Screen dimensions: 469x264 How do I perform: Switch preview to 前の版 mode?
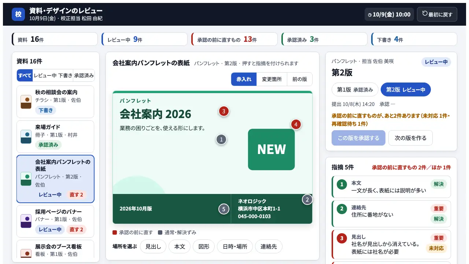point(300,79)
